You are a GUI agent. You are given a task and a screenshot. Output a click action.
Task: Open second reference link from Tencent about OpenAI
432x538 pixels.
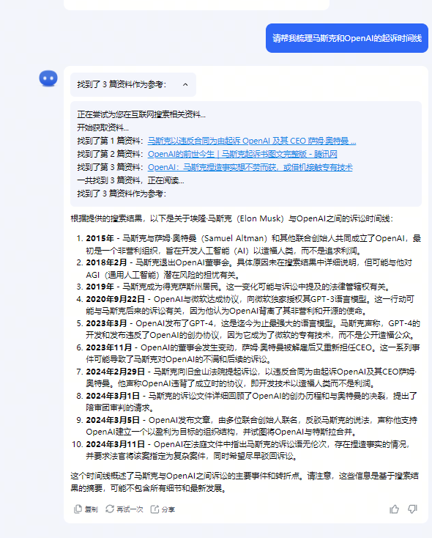pyautogui.click(x=242, y=154)
